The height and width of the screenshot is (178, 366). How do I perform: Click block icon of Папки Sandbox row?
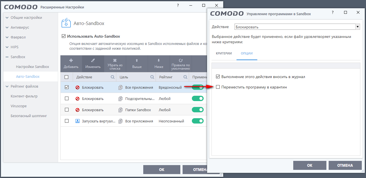(x=78, y=110)
